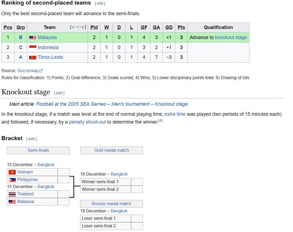
Task: Edit the Ranking of second-placed teams section
Action: [x=100, y=3]
